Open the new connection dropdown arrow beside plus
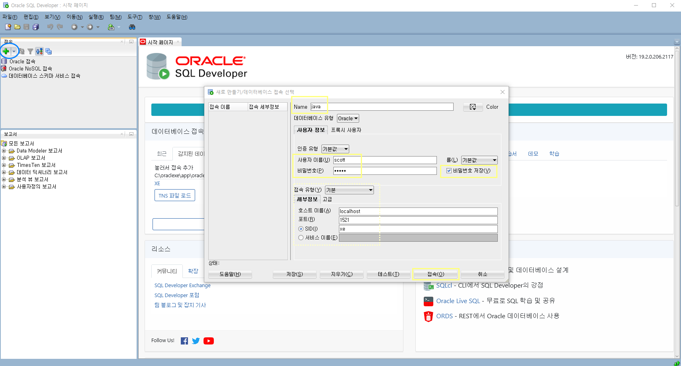 pos(14,51)
